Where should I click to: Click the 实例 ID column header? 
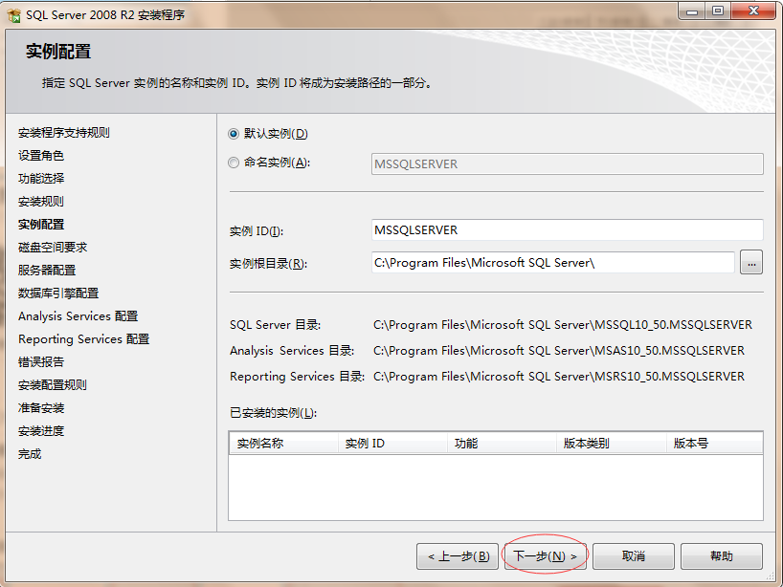click(392, 444)
